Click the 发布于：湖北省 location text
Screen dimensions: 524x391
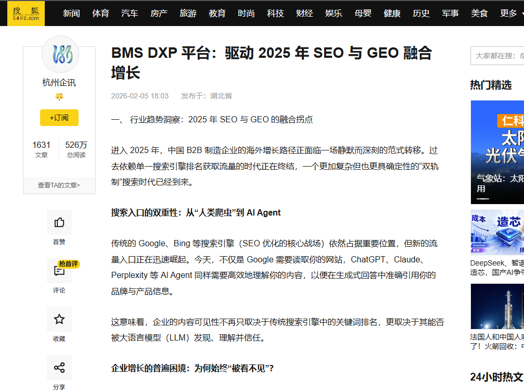pos(207,96)
